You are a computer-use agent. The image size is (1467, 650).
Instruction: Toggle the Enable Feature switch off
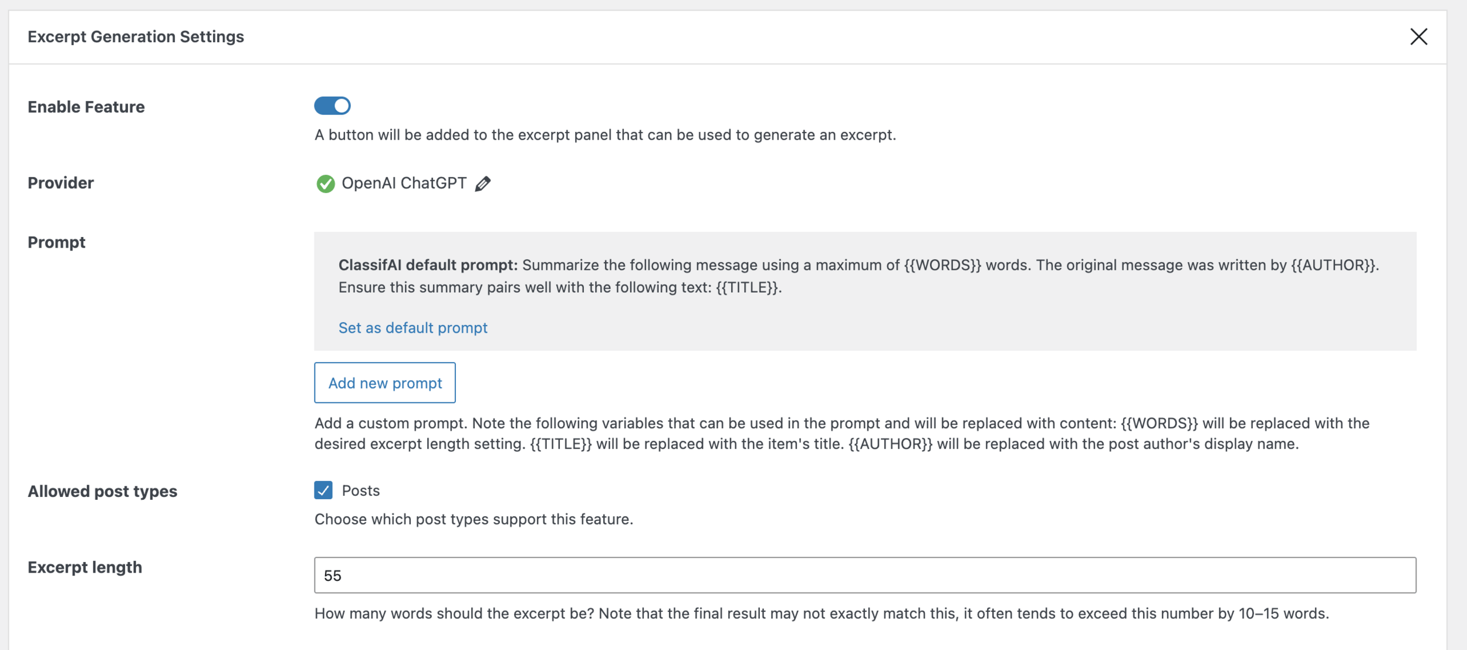[332, 106]
